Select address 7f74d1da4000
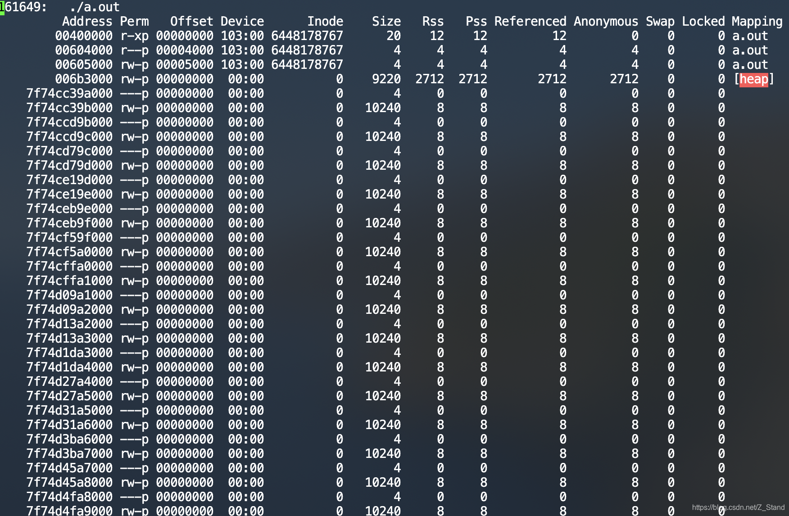Viewport: 789px width, 516px height. pyautogui.click(x=69, y=367)
